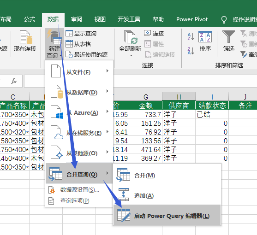Click 合并(M) in the submenu
Viewport: 257px width, 235px height.
[167, 175]
